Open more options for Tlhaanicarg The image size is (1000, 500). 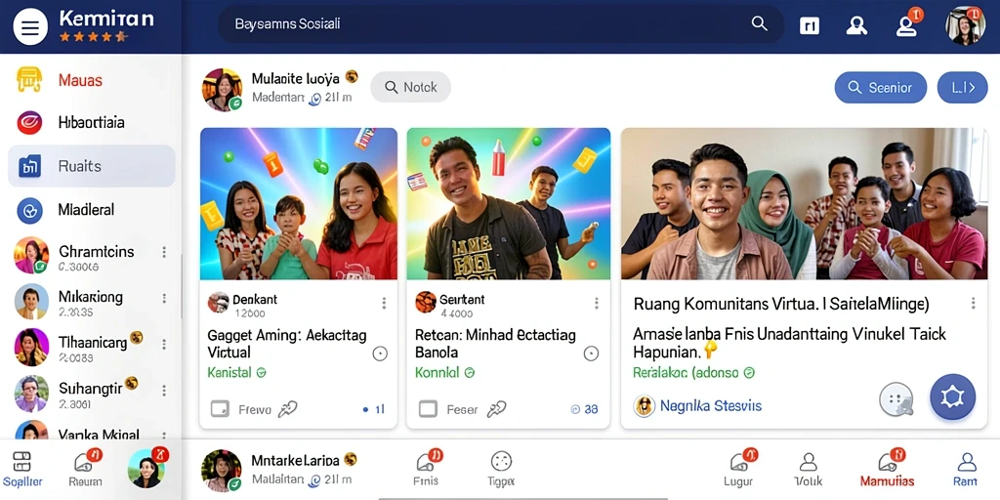click(x=164, y=344)
